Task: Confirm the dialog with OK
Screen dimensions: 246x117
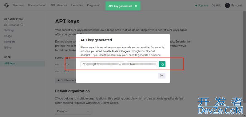Action: (x=162, y=75)
